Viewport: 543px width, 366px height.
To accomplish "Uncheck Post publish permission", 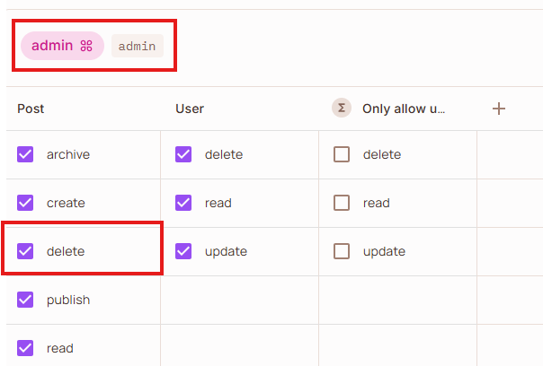I will tap(25, 300).
